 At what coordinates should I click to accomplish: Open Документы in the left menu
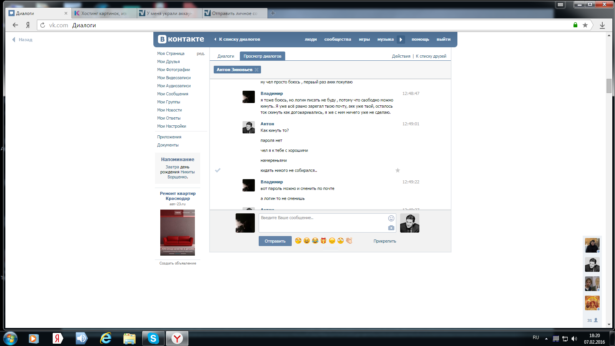[168, 145]
